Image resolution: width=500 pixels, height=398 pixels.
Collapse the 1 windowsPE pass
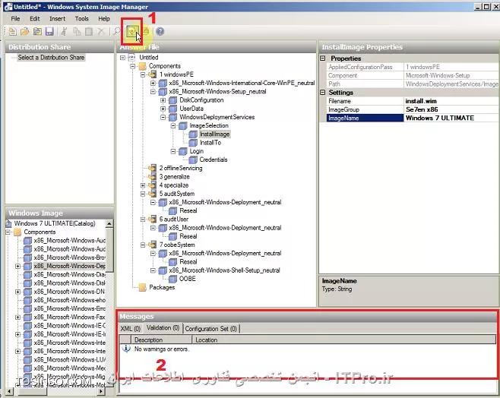(x=143, y=74)
